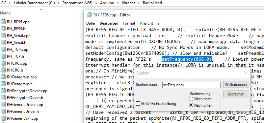Select file name RHCRC.cpp in list
Image resolution: width=264 pixels, height=123 pixels.
17,63
